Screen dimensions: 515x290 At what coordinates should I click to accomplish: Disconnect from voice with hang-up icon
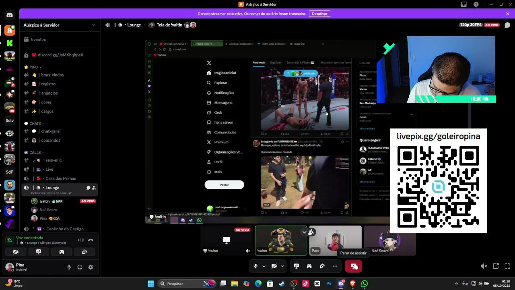point(91,240)
